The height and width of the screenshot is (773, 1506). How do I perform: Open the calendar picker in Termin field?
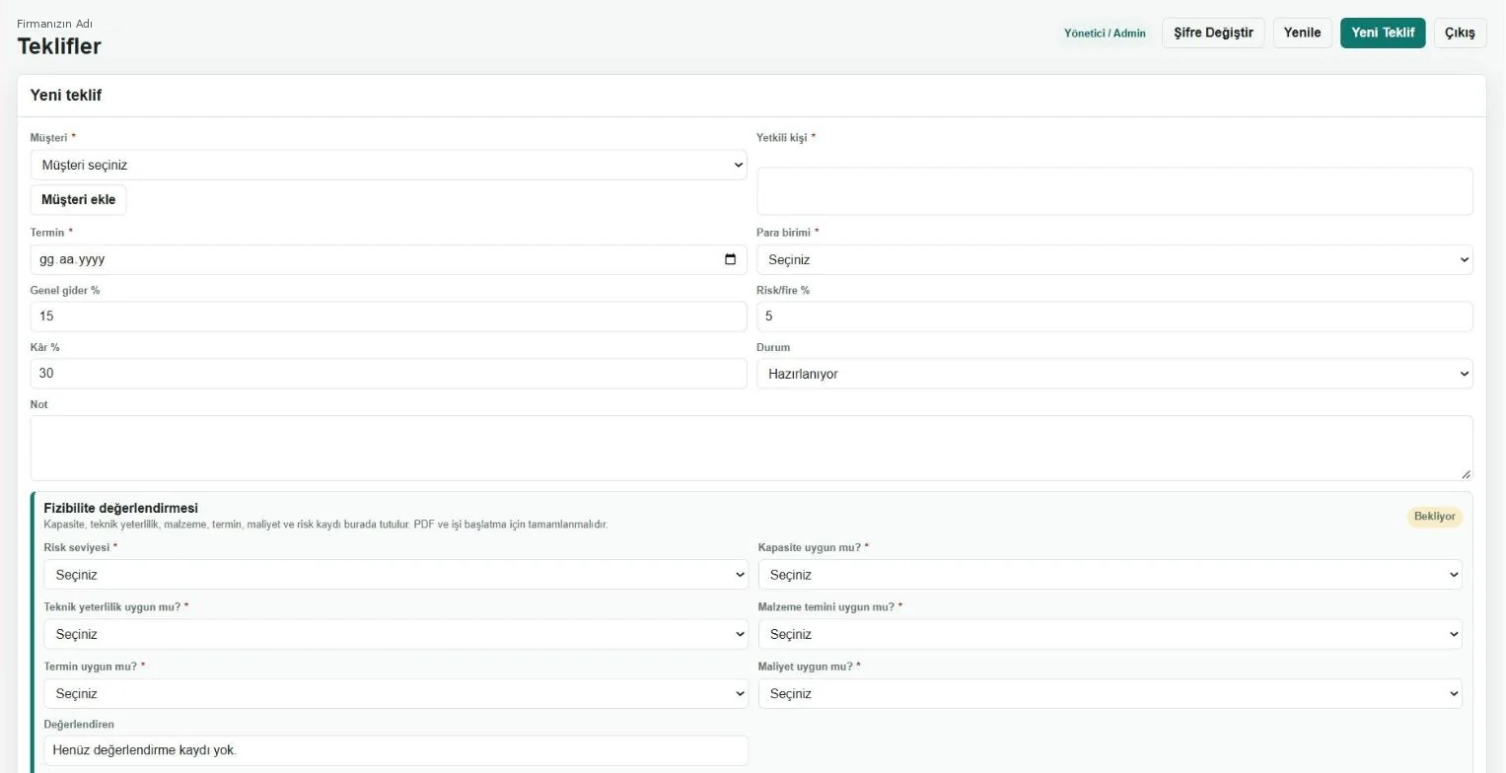[730, 259]
